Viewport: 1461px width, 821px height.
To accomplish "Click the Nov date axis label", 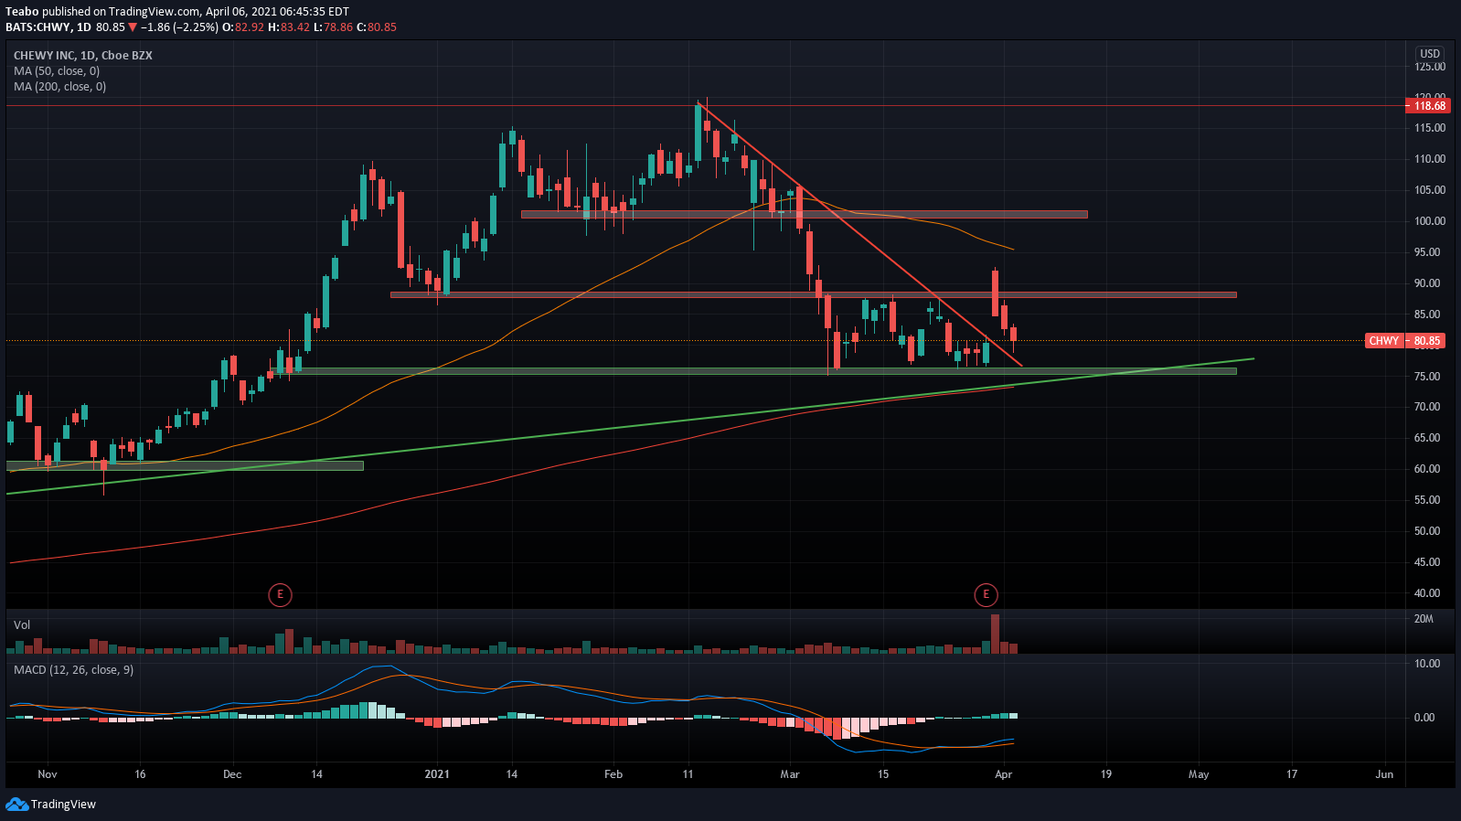I will pos(48,774).
